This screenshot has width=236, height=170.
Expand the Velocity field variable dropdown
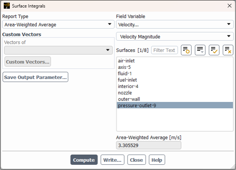(x=174, y=24)
